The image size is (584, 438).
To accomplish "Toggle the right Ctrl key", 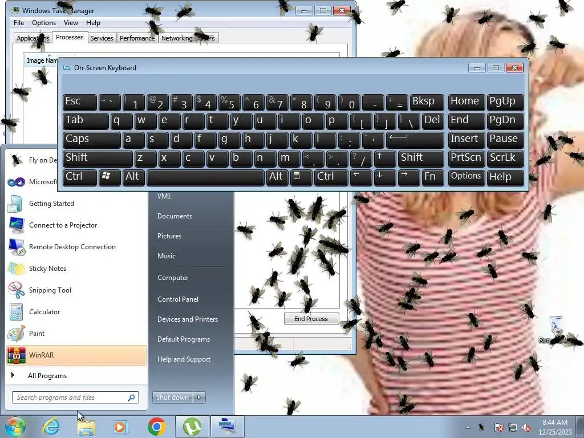I will (331, 177).
